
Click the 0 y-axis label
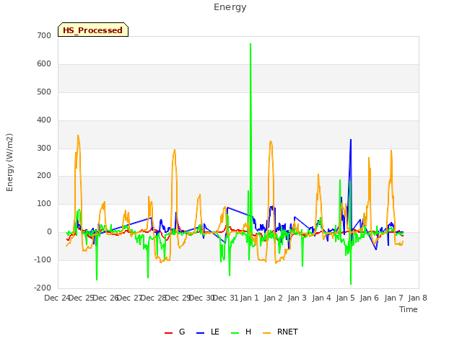tap(49, 232)
